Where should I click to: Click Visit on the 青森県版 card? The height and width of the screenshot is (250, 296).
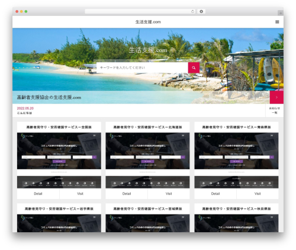click(258, 194)
